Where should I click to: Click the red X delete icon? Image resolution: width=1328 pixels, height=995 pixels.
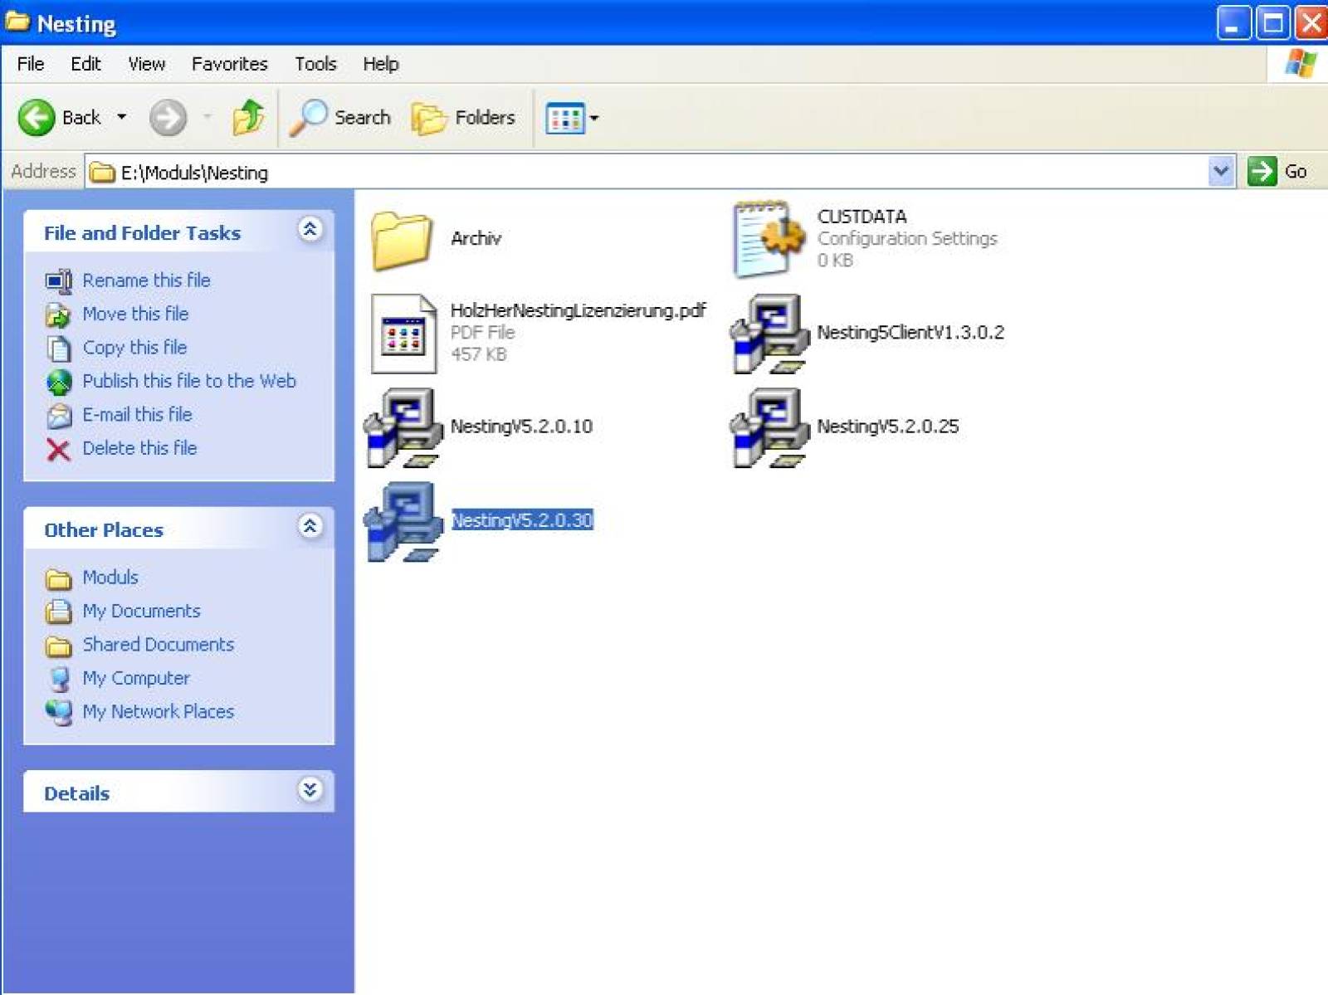tap(58, 450)
